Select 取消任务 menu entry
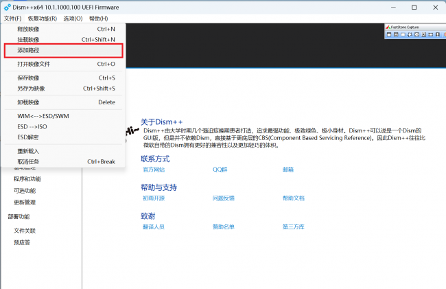The image size is (446, 289). click(x=64, y=161)
